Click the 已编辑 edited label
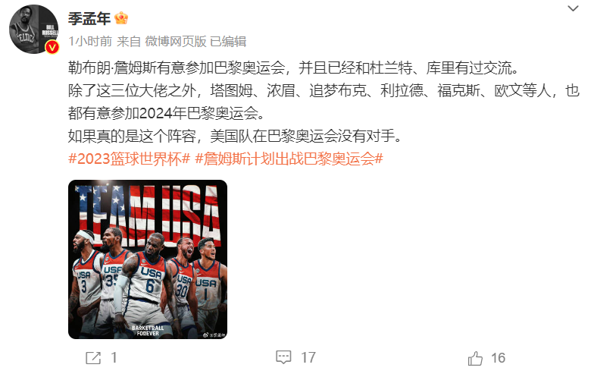This screenshot has height=374, width=594. [x=229, y=41]
